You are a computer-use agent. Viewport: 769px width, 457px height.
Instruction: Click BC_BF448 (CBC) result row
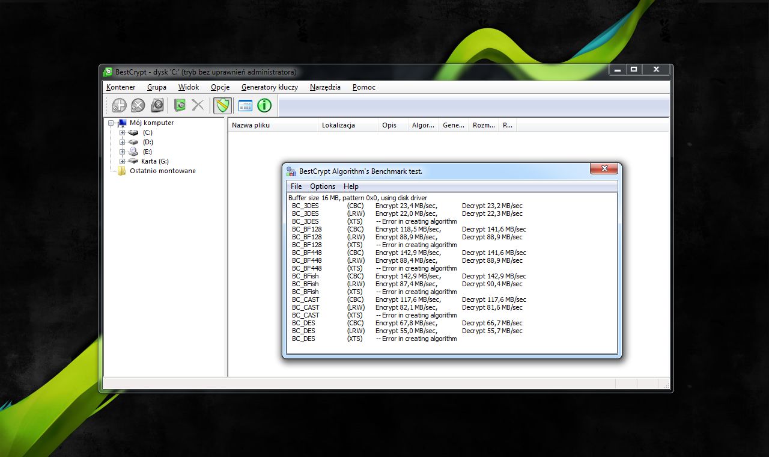pyautogui.click(x=409, y=253)
